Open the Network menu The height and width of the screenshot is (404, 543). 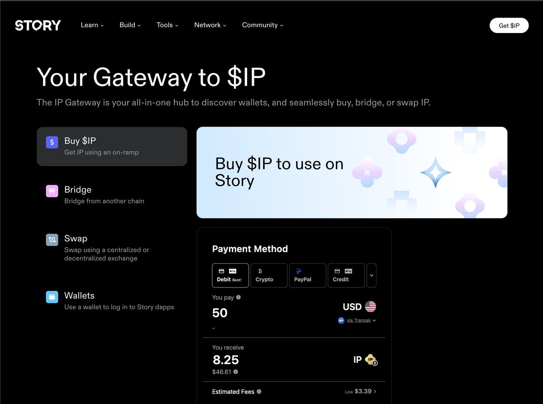210,25
